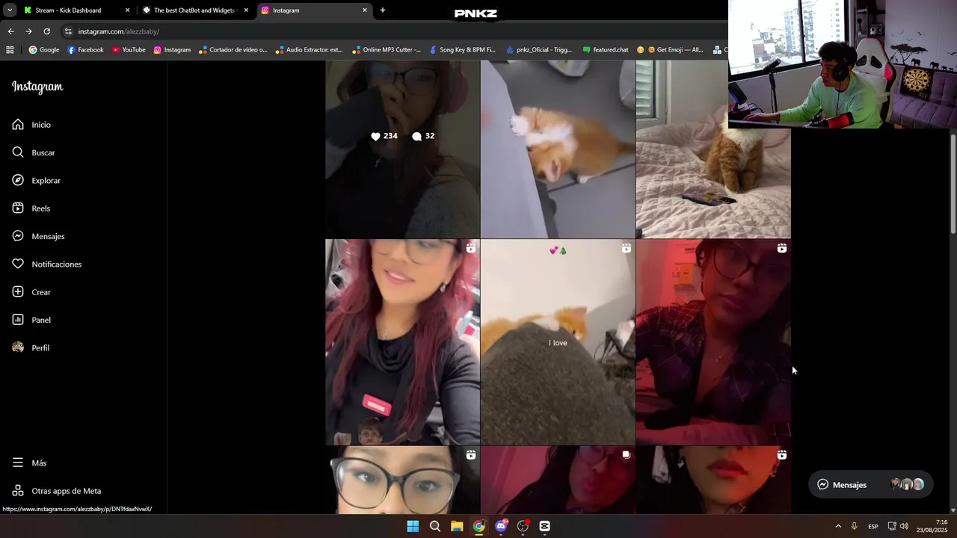Open the 'i love' cat reel
The height and width of the screenshot is (538, 957).
pos(558,342)
